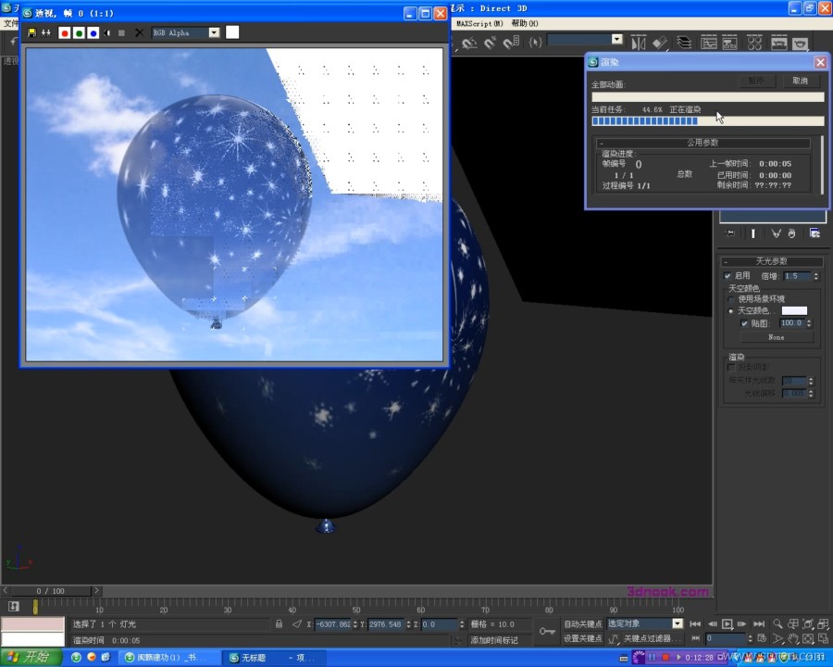
Task: Open the Layer Manager icon
Action: point(684,43)
